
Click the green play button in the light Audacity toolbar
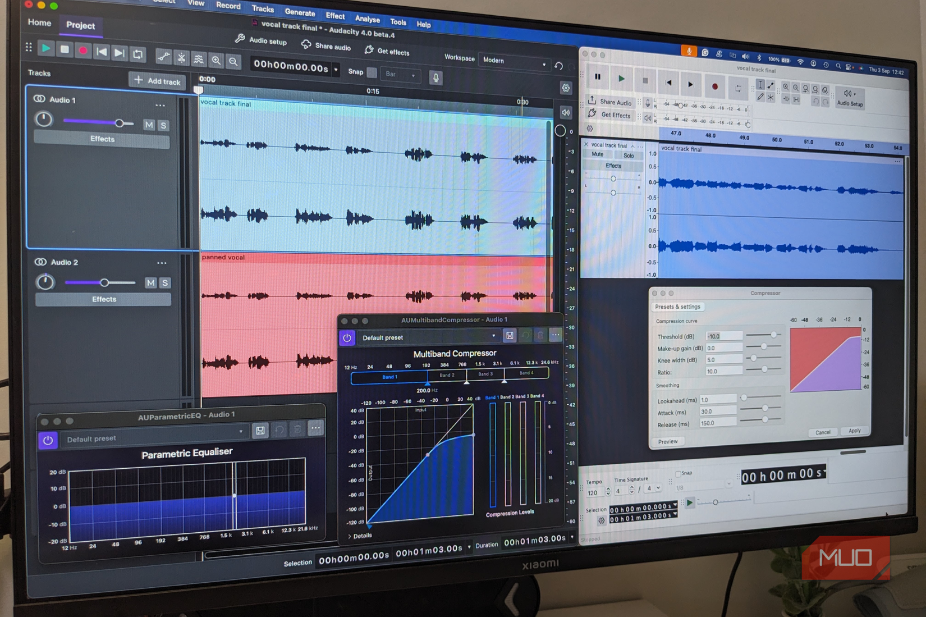621,79
